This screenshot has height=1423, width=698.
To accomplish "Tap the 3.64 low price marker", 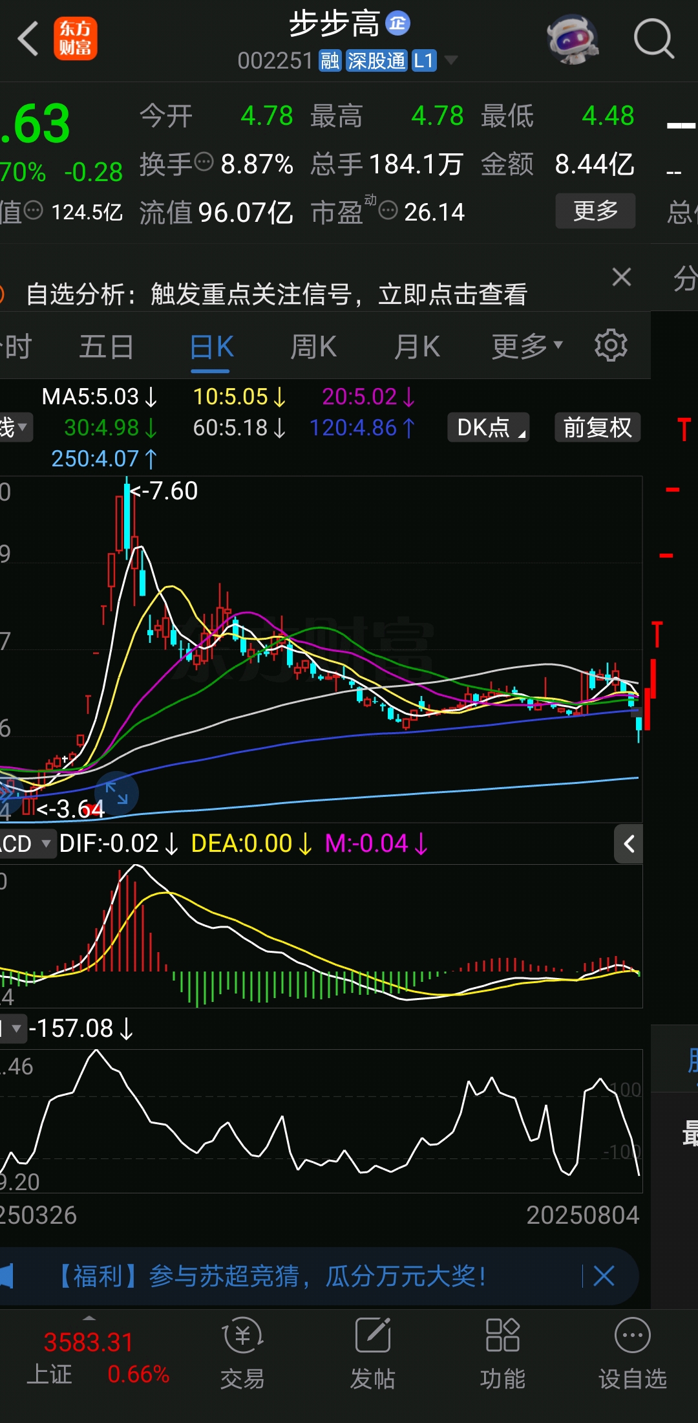I will point(71,809).
